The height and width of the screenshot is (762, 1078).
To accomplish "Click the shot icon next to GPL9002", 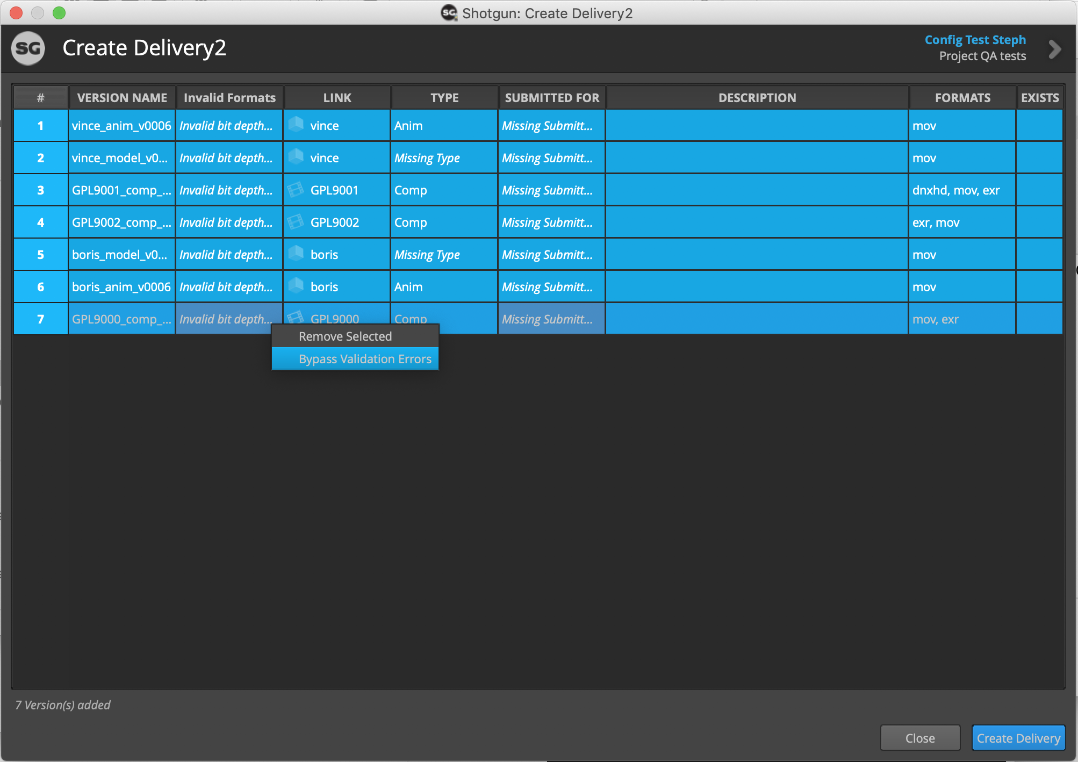I will click(296, 222).
